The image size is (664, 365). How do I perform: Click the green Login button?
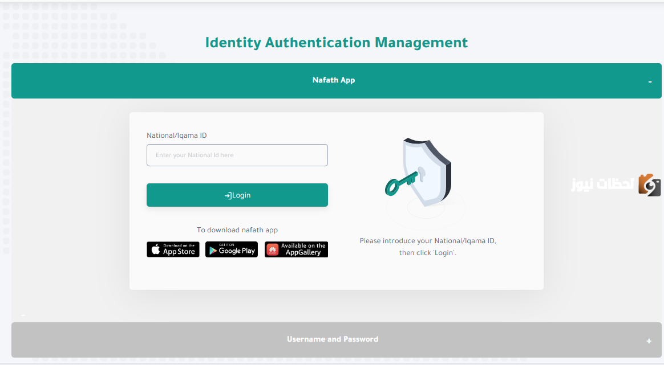coord(237,195)
